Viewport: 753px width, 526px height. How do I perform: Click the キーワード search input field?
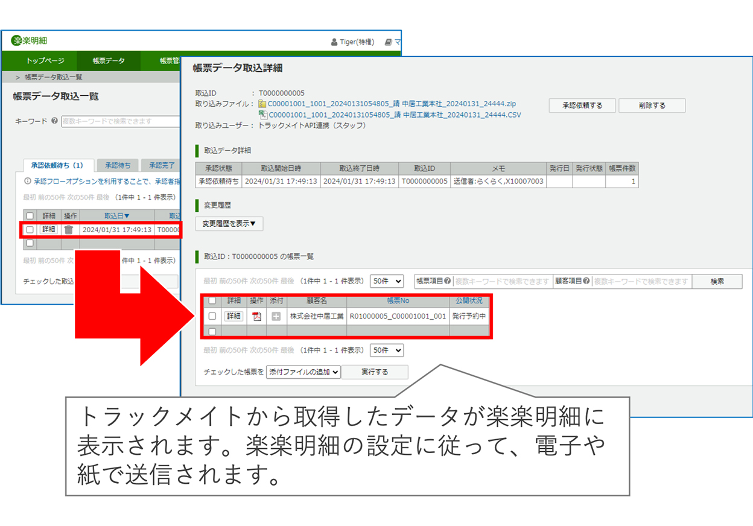coord(121,121)
